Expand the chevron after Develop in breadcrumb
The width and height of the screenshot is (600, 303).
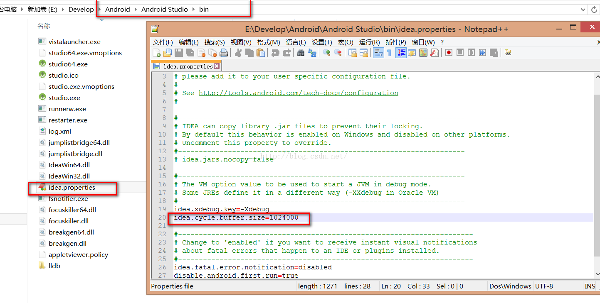(99, 9)
